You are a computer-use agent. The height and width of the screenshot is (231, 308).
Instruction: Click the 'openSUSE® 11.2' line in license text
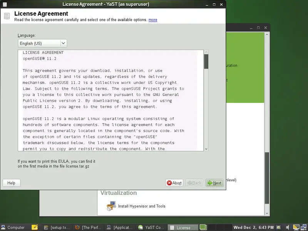click(x=40, y=59)
